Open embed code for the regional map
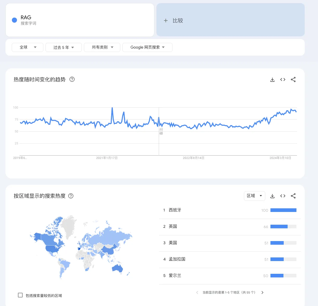 [x=283, y=196]
